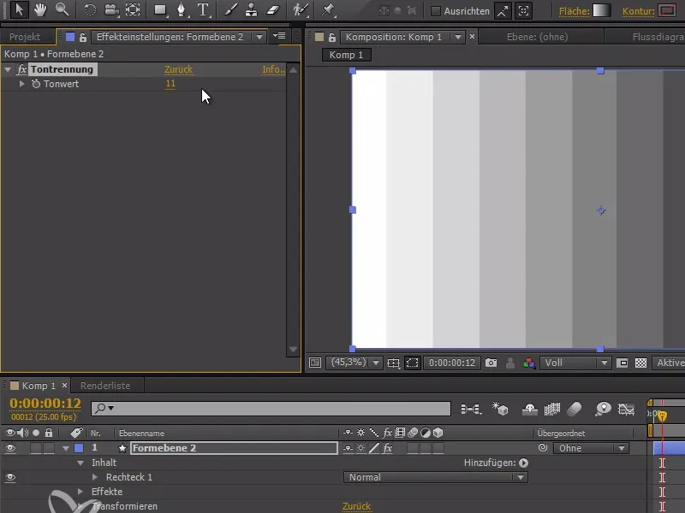685x513 pixels.
Task: Open the Ohne parent dropdown
Action: tap(590, 447)
